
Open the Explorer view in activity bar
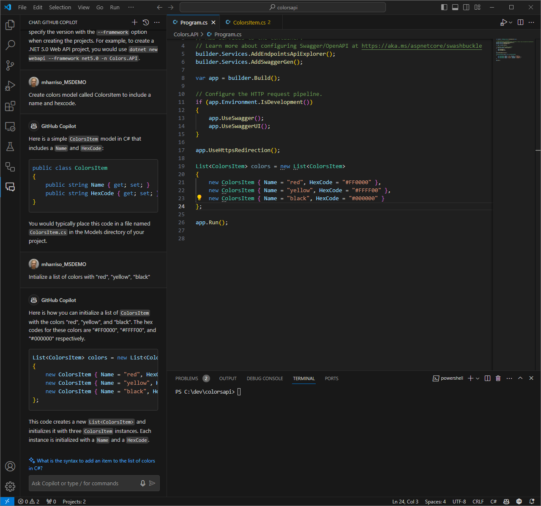pos(10,25)
